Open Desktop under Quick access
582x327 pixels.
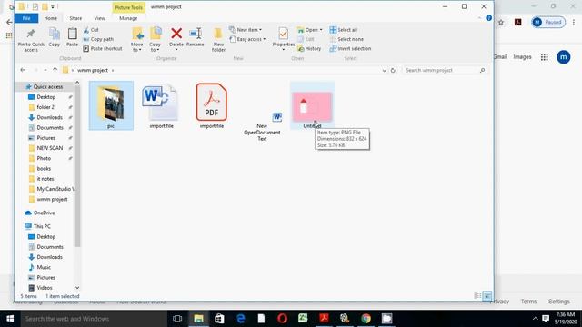pyautogui.click(x=46, y=97)
